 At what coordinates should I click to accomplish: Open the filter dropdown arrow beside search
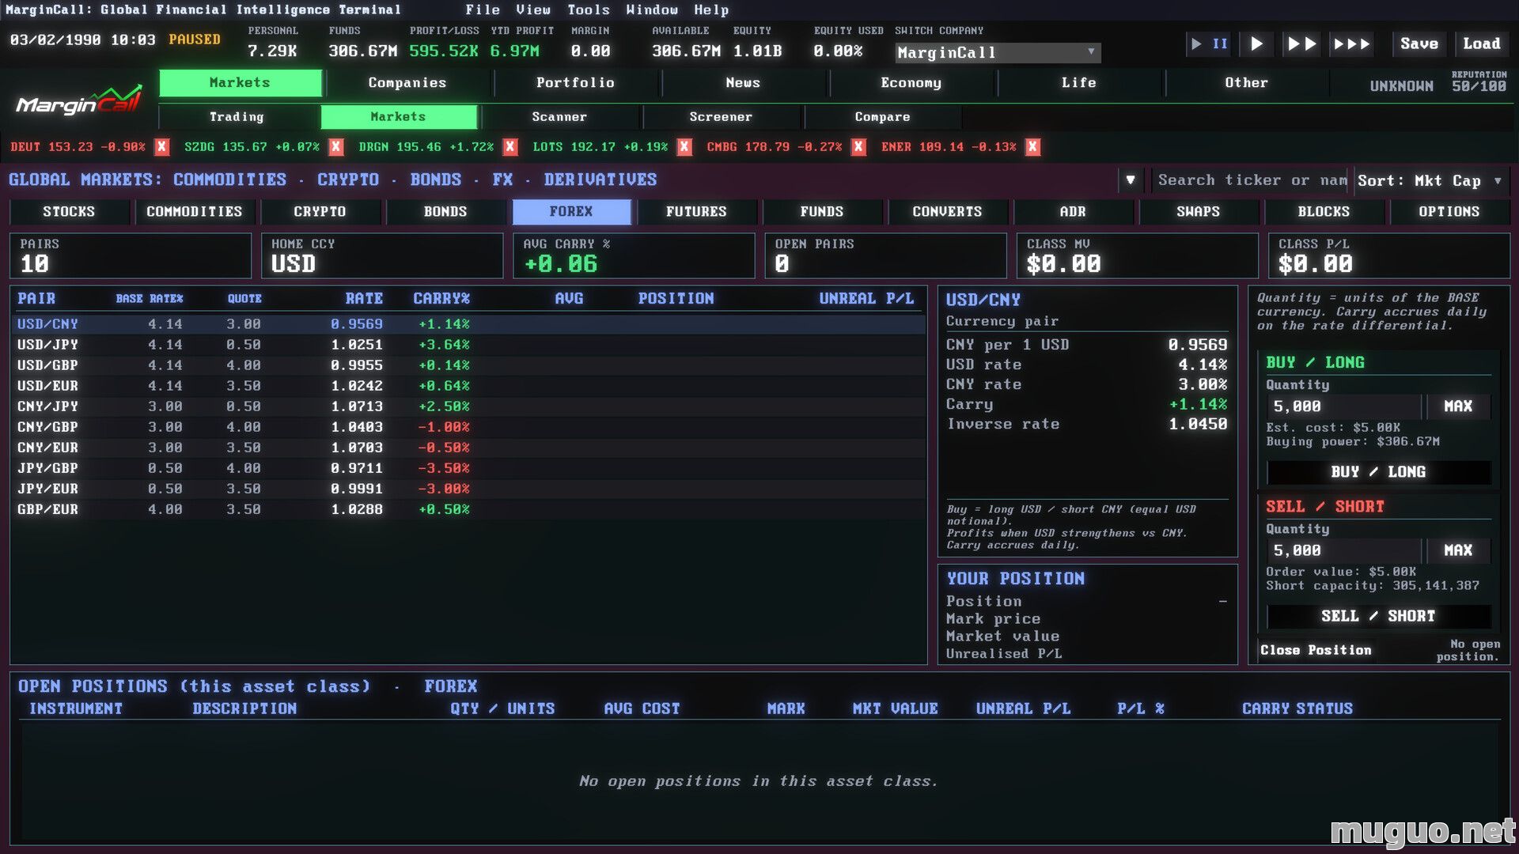[1131, 180]
